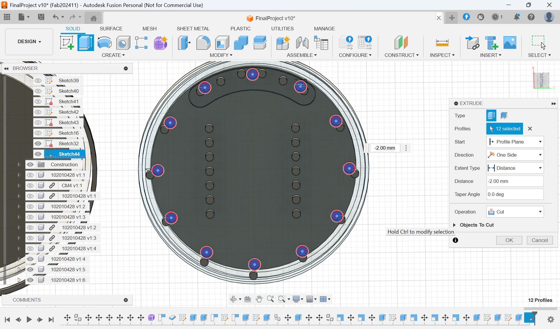The image size is (560, 329).
Task: Cancel the Extrude dialog
Action: click(540, 240)
